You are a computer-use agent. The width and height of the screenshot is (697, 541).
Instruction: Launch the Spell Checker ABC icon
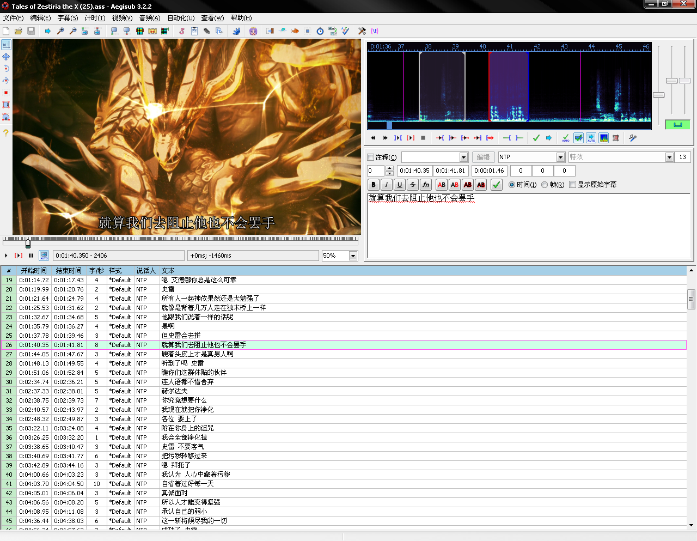point(345,31)
